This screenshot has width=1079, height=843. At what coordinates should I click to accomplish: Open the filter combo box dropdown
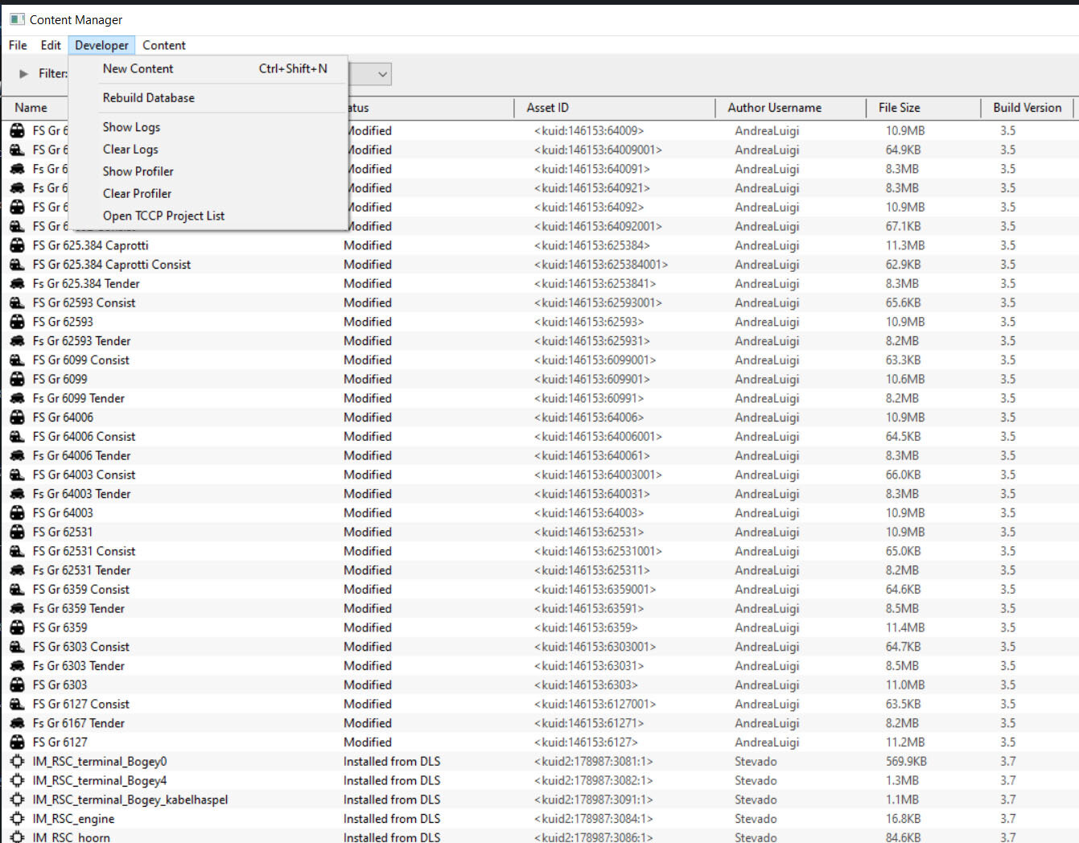coord(382,74)
